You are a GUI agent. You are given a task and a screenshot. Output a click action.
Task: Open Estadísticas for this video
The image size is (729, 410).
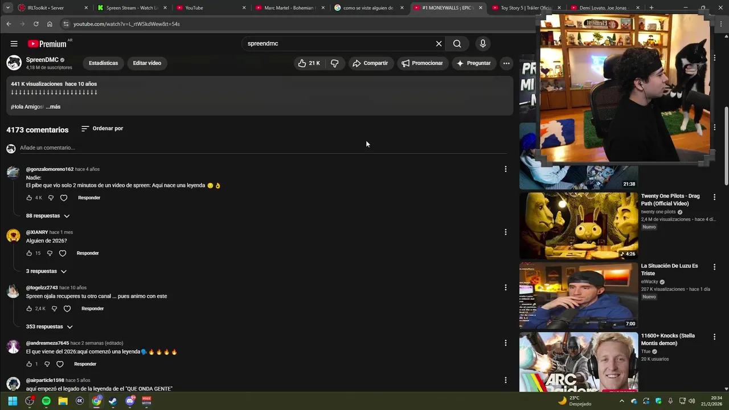coord(103,63)
